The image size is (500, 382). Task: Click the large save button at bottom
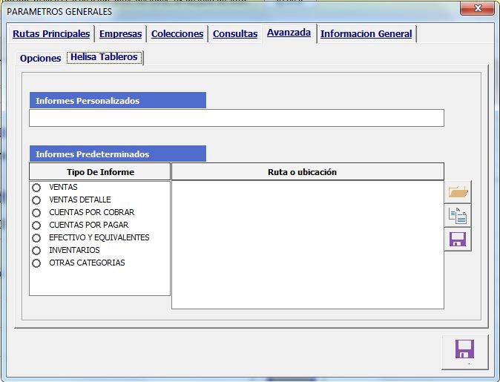[464, 351]
